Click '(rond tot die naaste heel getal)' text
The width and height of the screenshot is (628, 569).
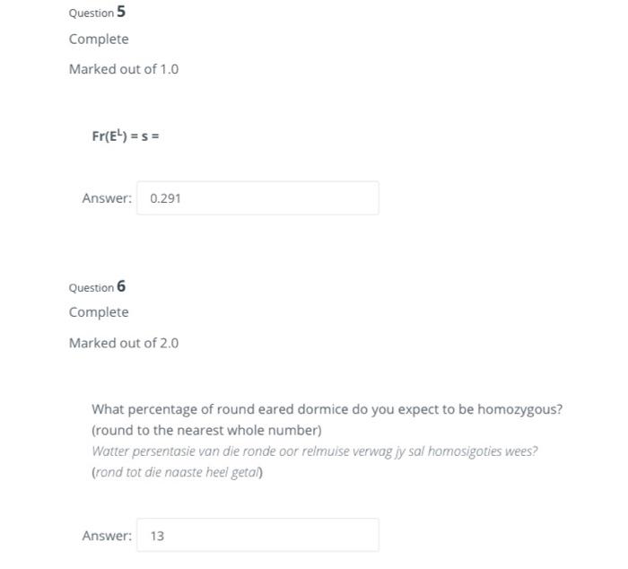(x=177, y=472)
